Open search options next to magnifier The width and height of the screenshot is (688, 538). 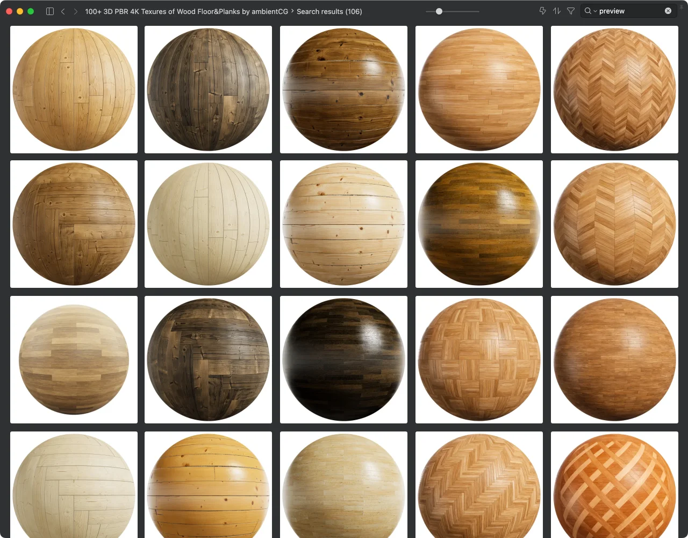pos(591,11)
